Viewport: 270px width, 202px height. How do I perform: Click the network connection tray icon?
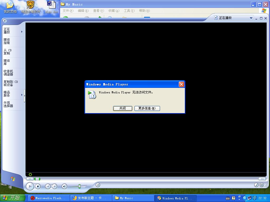(249, 198)
